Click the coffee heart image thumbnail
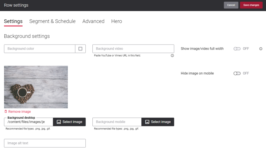This screenshot has width=266, height=150. (36, 87)
